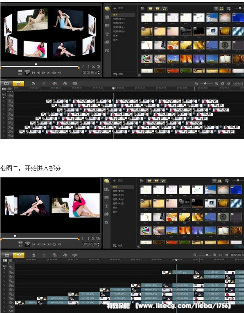Click the 00:00:22 timecode field
244x313 pixels.
tap(89, 244)
